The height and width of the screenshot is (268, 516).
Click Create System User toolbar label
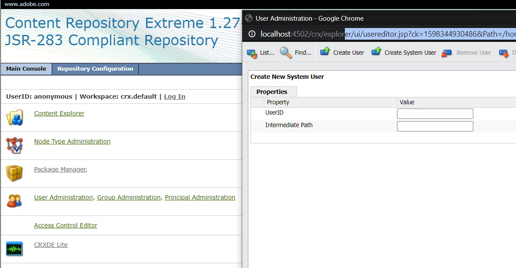(x=410, y=53)
